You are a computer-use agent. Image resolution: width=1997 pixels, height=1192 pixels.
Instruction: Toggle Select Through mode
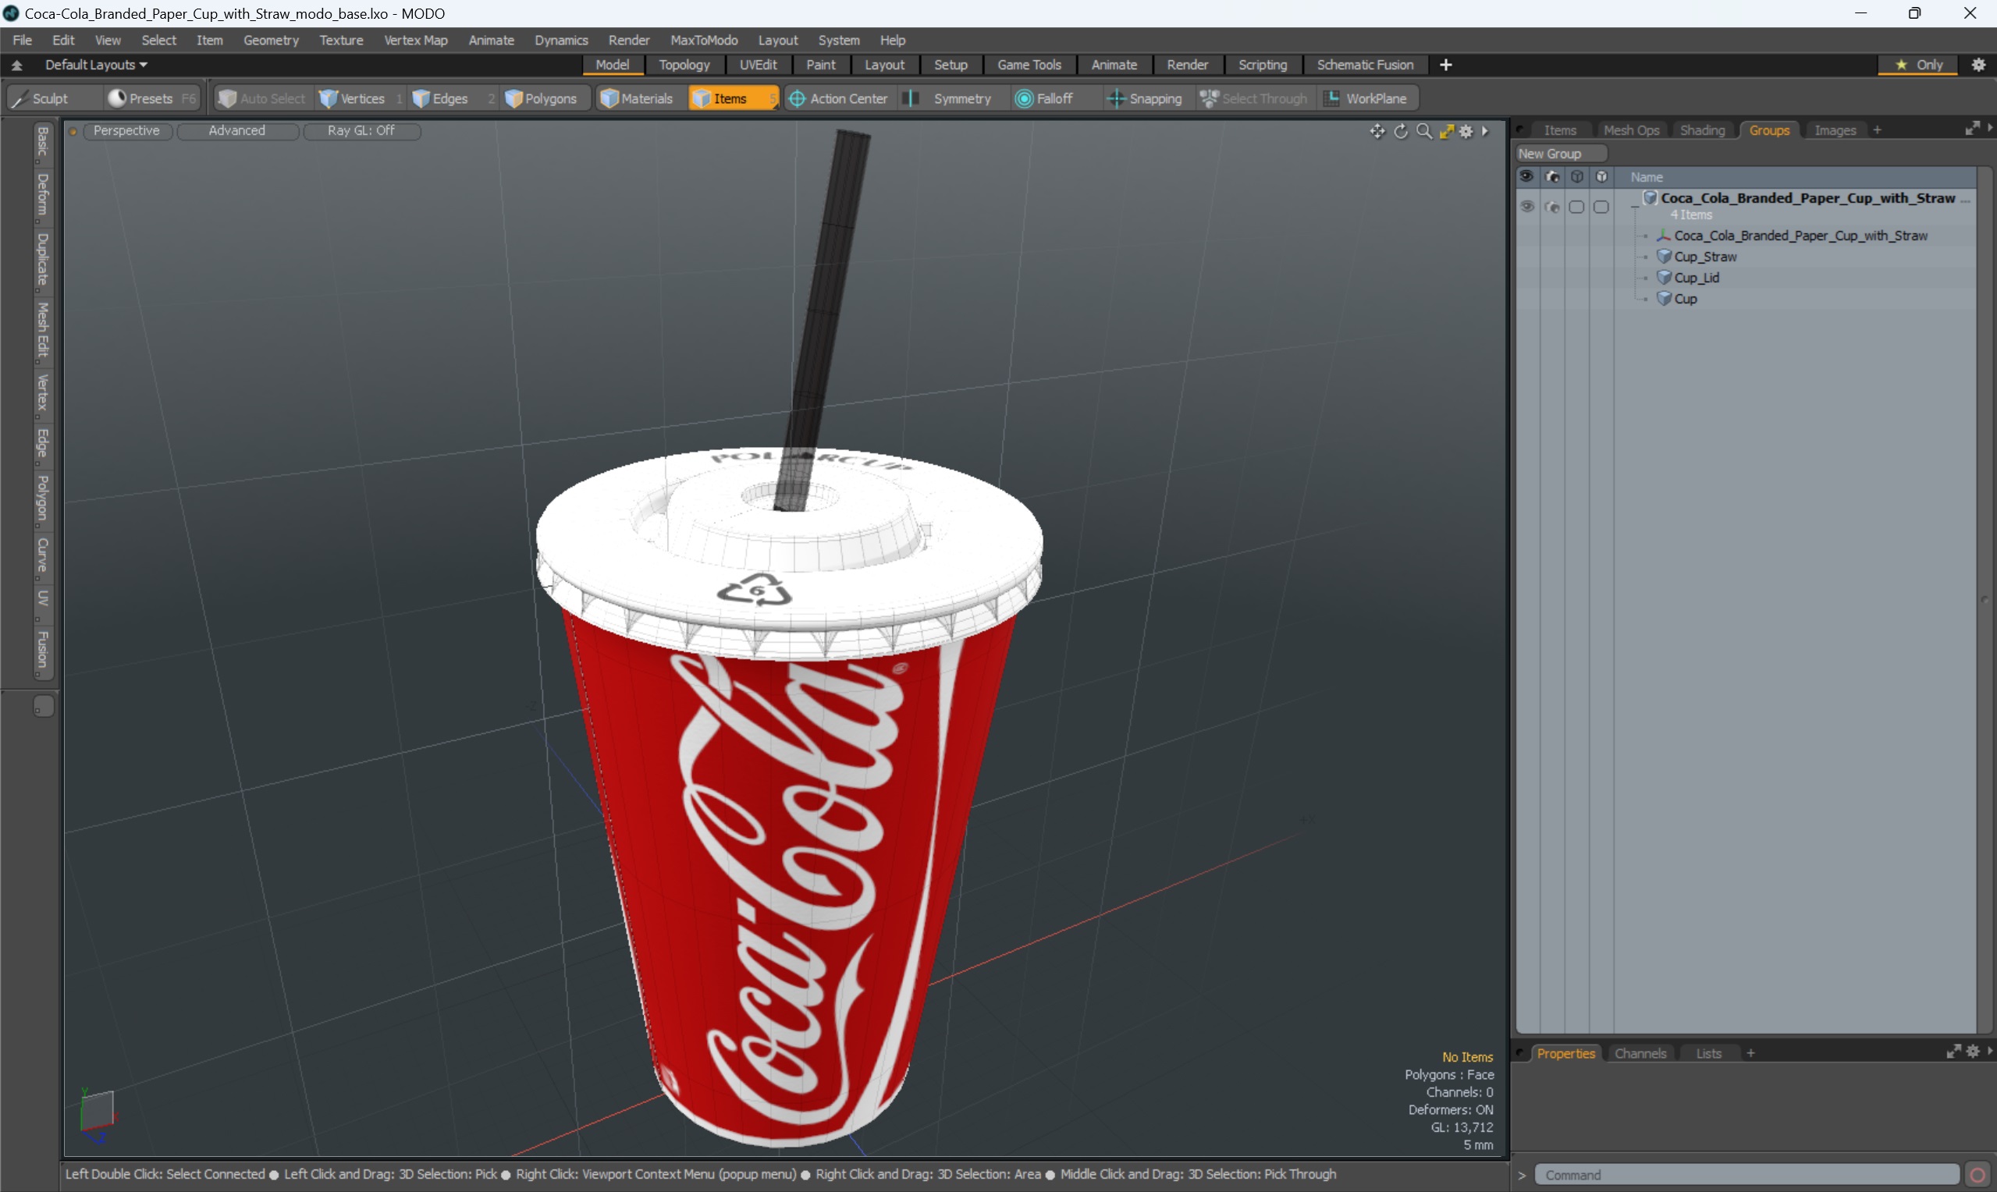1255,98
